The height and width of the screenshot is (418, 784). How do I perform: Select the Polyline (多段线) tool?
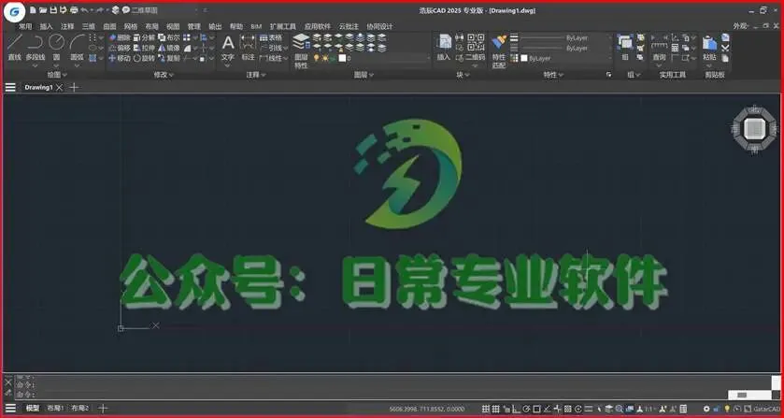click(35, 48)
